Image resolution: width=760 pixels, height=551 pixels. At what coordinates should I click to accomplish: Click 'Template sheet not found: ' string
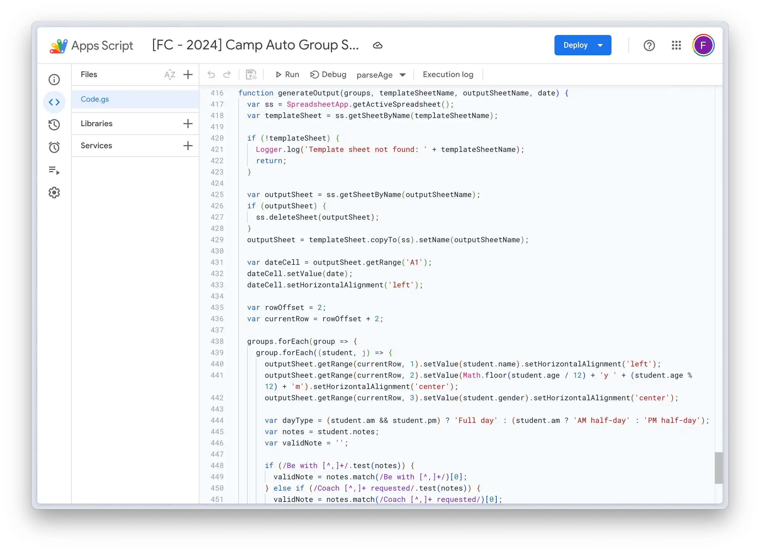(x=366, y=149)
